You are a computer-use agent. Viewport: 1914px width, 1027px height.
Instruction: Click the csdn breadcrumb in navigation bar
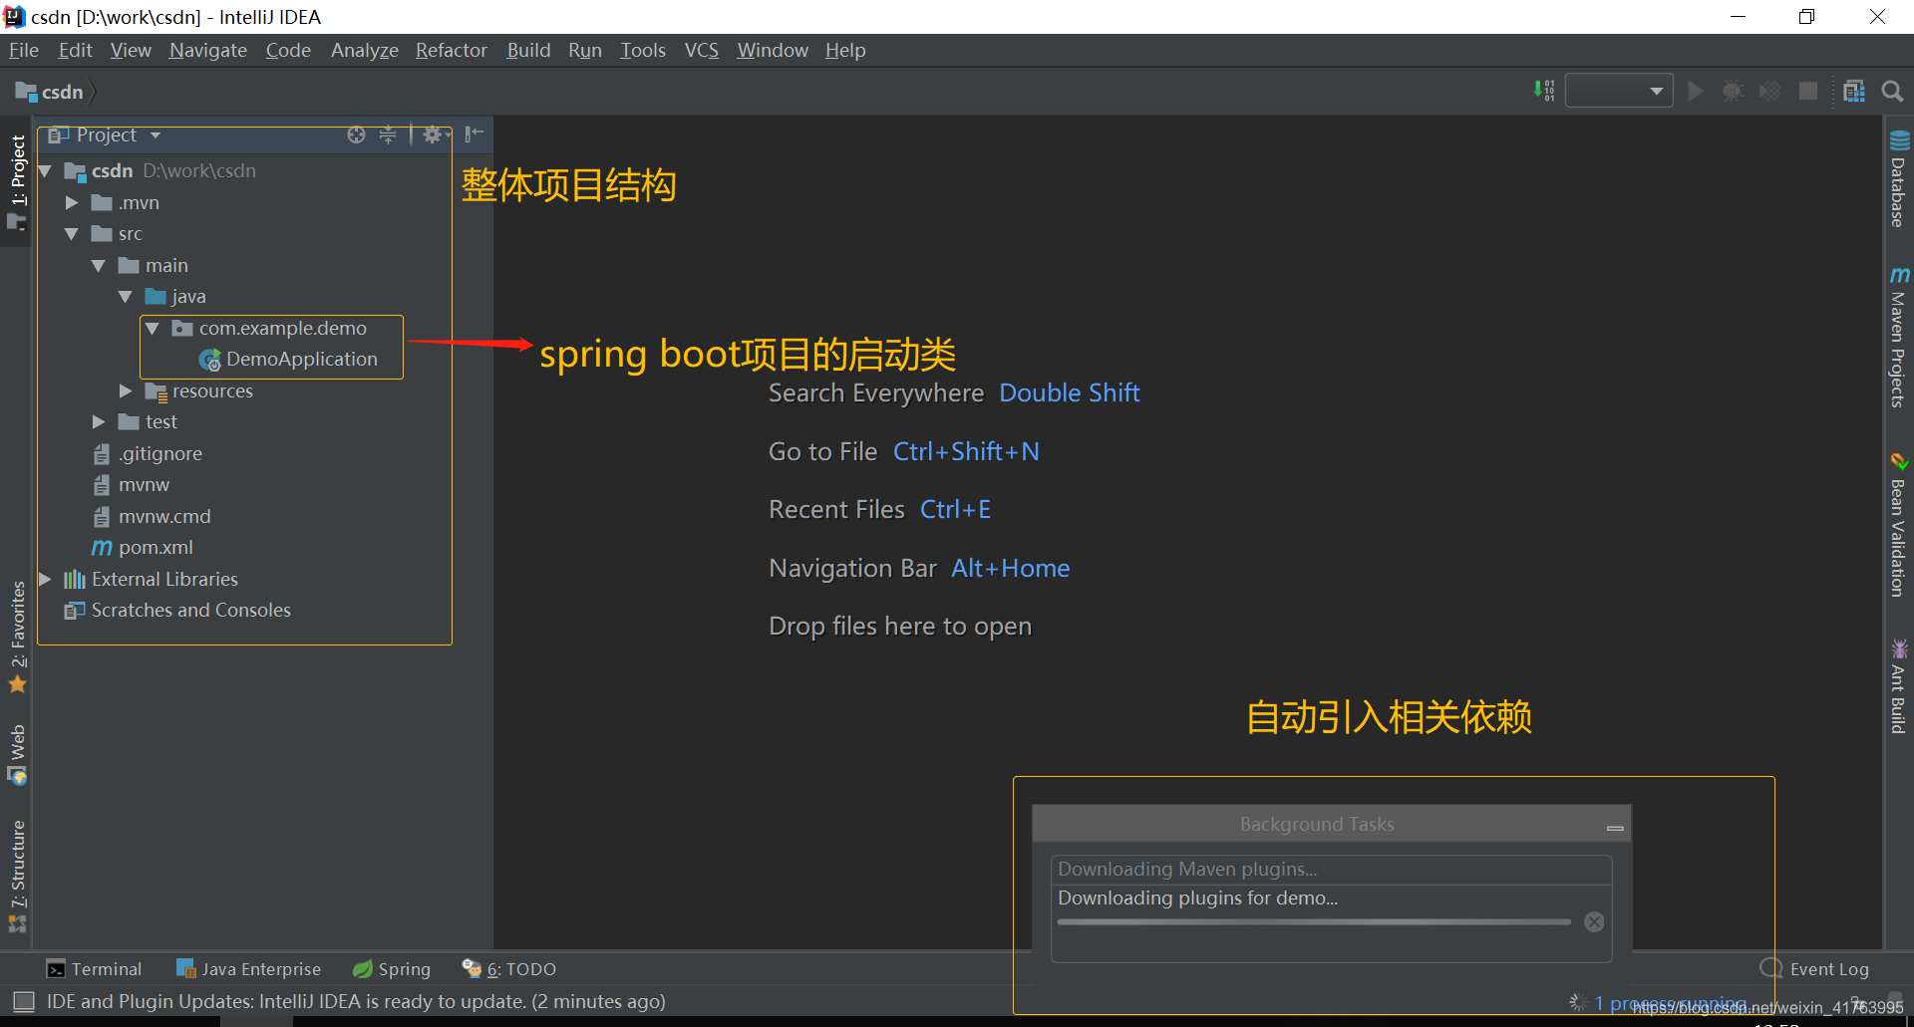[51, 92]
